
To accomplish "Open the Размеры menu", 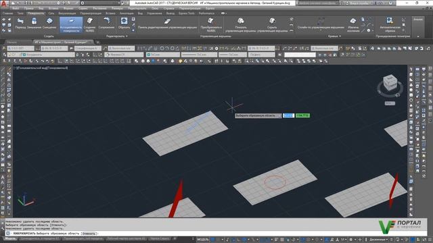I will point(117,9).
